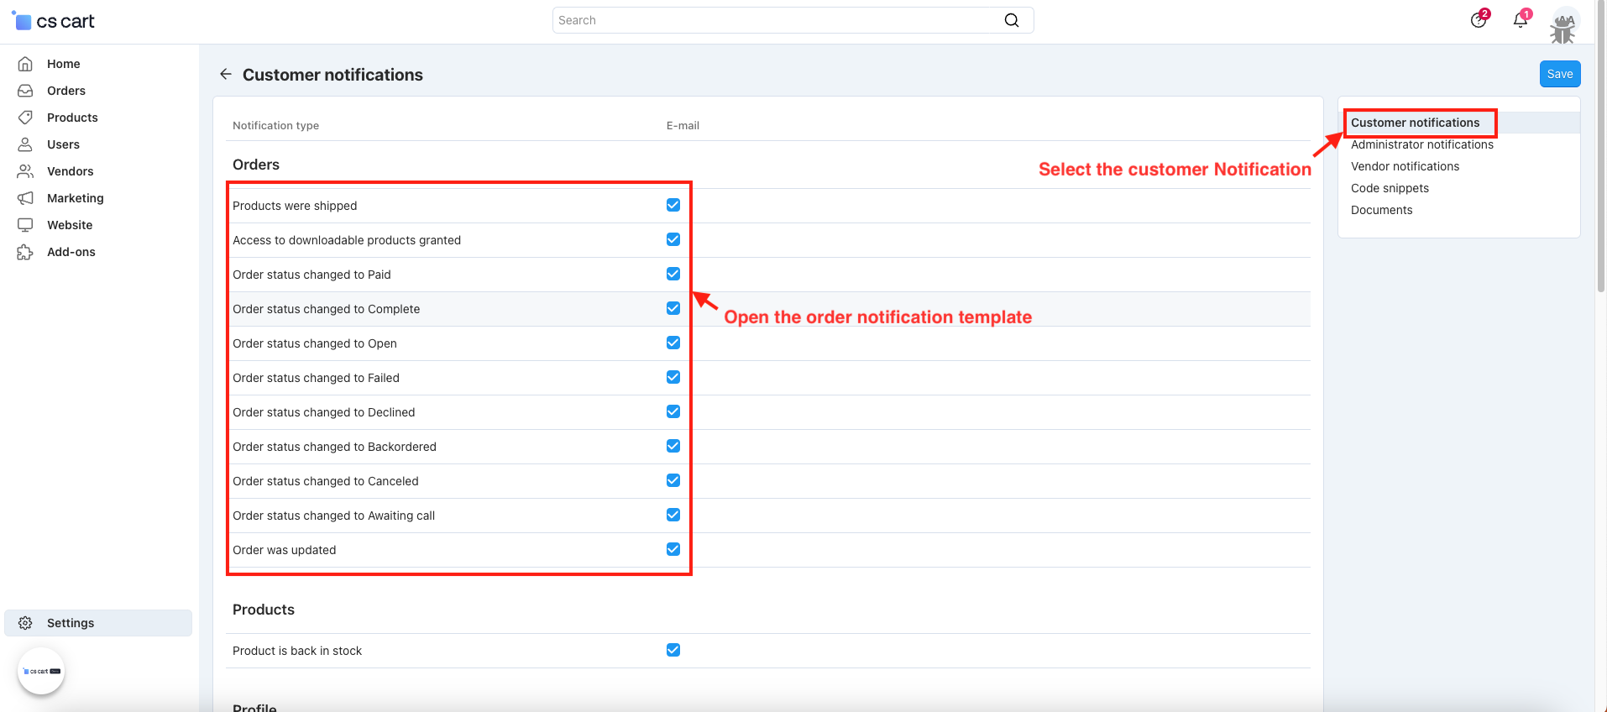This screenshot has height=712, width=1607.
Task: Click the floating cs cart badge button
Action: click(x=41, y=671)
